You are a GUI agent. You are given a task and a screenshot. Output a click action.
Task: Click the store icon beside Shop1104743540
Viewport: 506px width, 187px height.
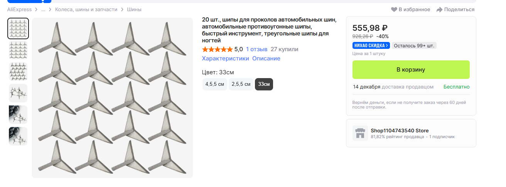point(360,133)
